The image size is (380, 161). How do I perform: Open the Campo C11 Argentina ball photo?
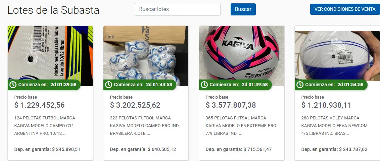point(50,56)
